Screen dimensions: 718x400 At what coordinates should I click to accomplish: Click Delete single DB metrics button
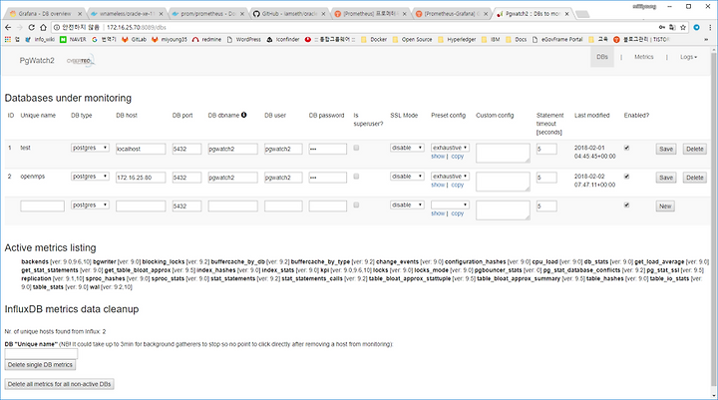point(40,365)
